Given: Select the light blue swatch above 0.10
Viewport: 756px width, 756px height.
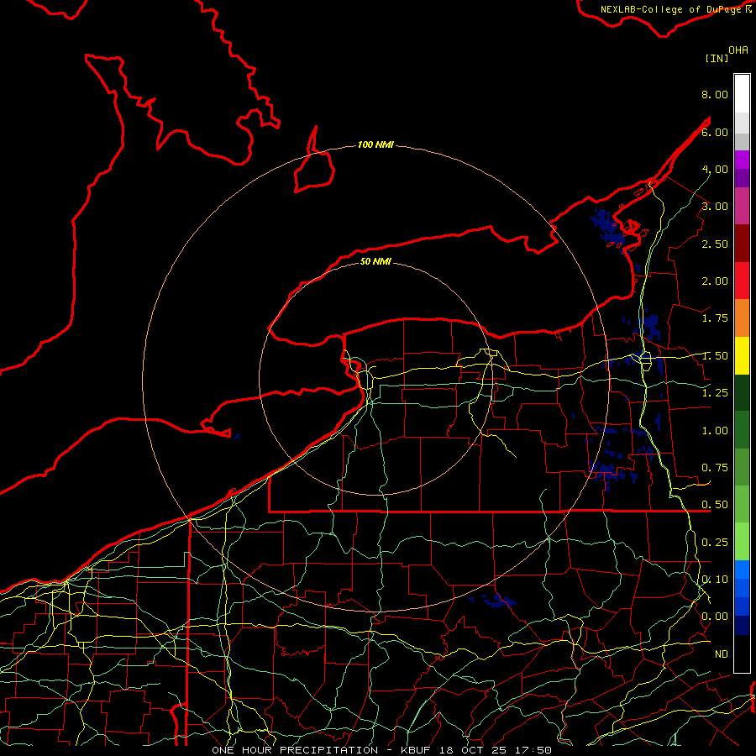Looking at the screenshot, I should (x=742, y=570).
